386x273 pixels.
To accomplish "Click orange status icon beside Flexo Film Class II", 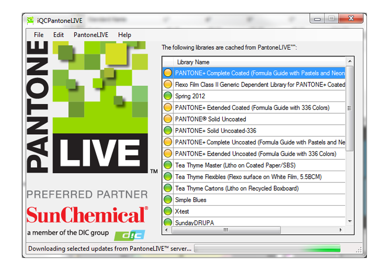I will pyautogui.click(x=168, y=84).
